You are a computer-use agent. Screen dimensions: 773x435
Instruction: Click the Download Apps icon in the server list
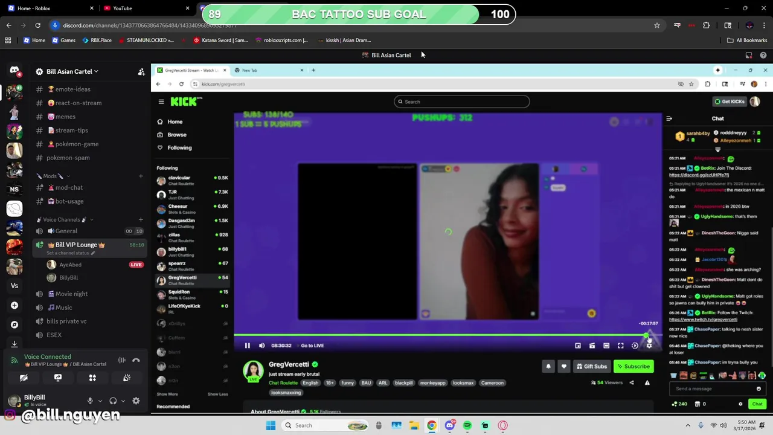[x=14, y=344]
